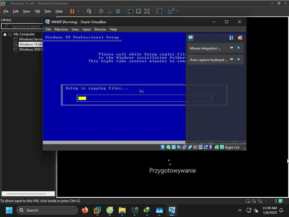
Task: Open File Explorer from the taskbar
Action: (122, 210)
